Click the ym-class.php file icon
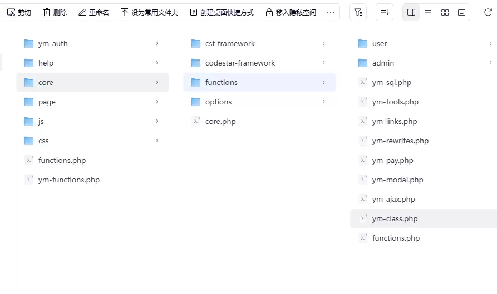497x294 pixels. (363, 218)
